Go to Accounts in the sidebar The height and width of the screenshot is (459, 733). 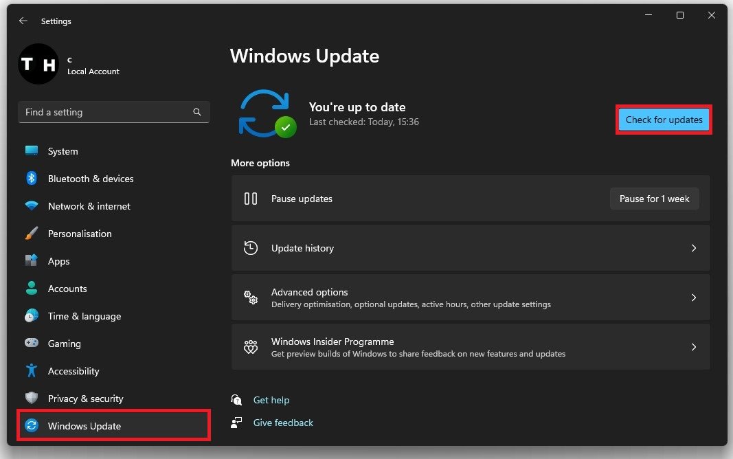pos(67,289)
